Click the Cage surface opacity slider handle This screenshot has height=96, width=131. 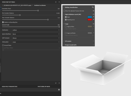77,31
